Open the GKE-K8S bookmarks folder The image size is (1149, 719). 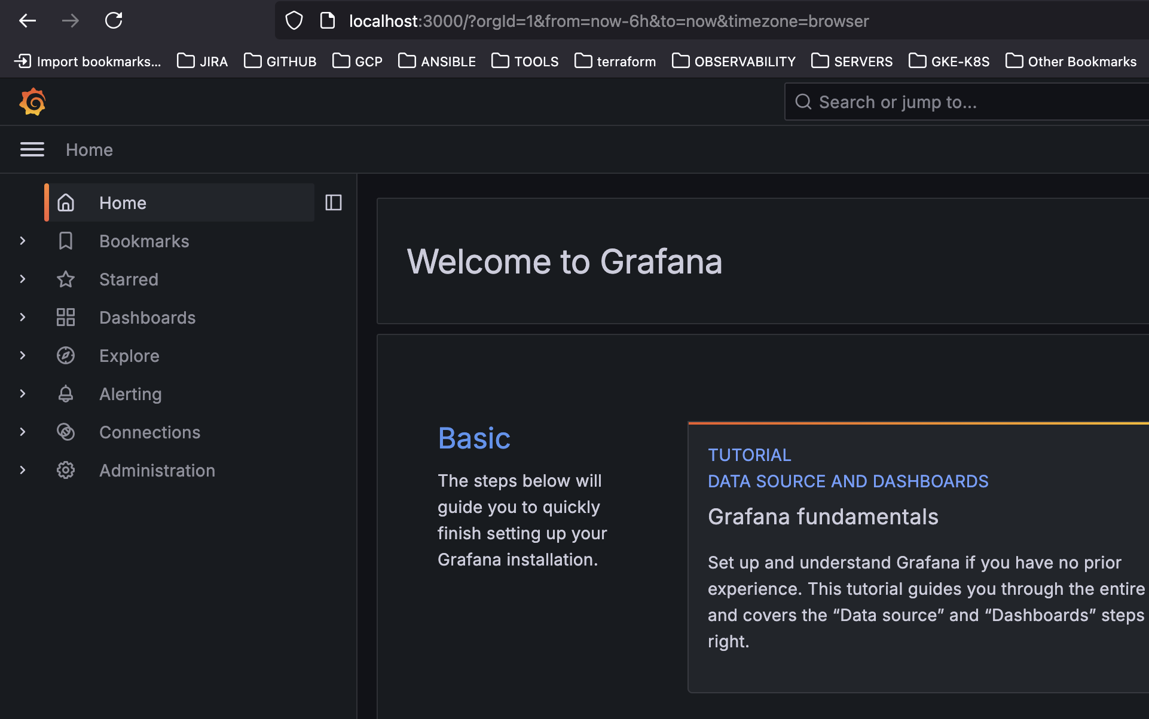[949, 62]
